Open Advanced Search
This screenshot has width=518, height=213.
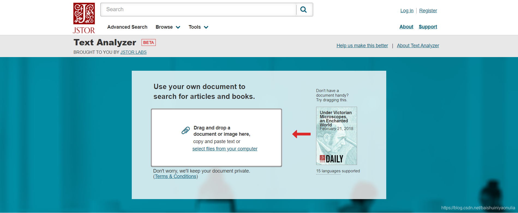coord(127,27)
